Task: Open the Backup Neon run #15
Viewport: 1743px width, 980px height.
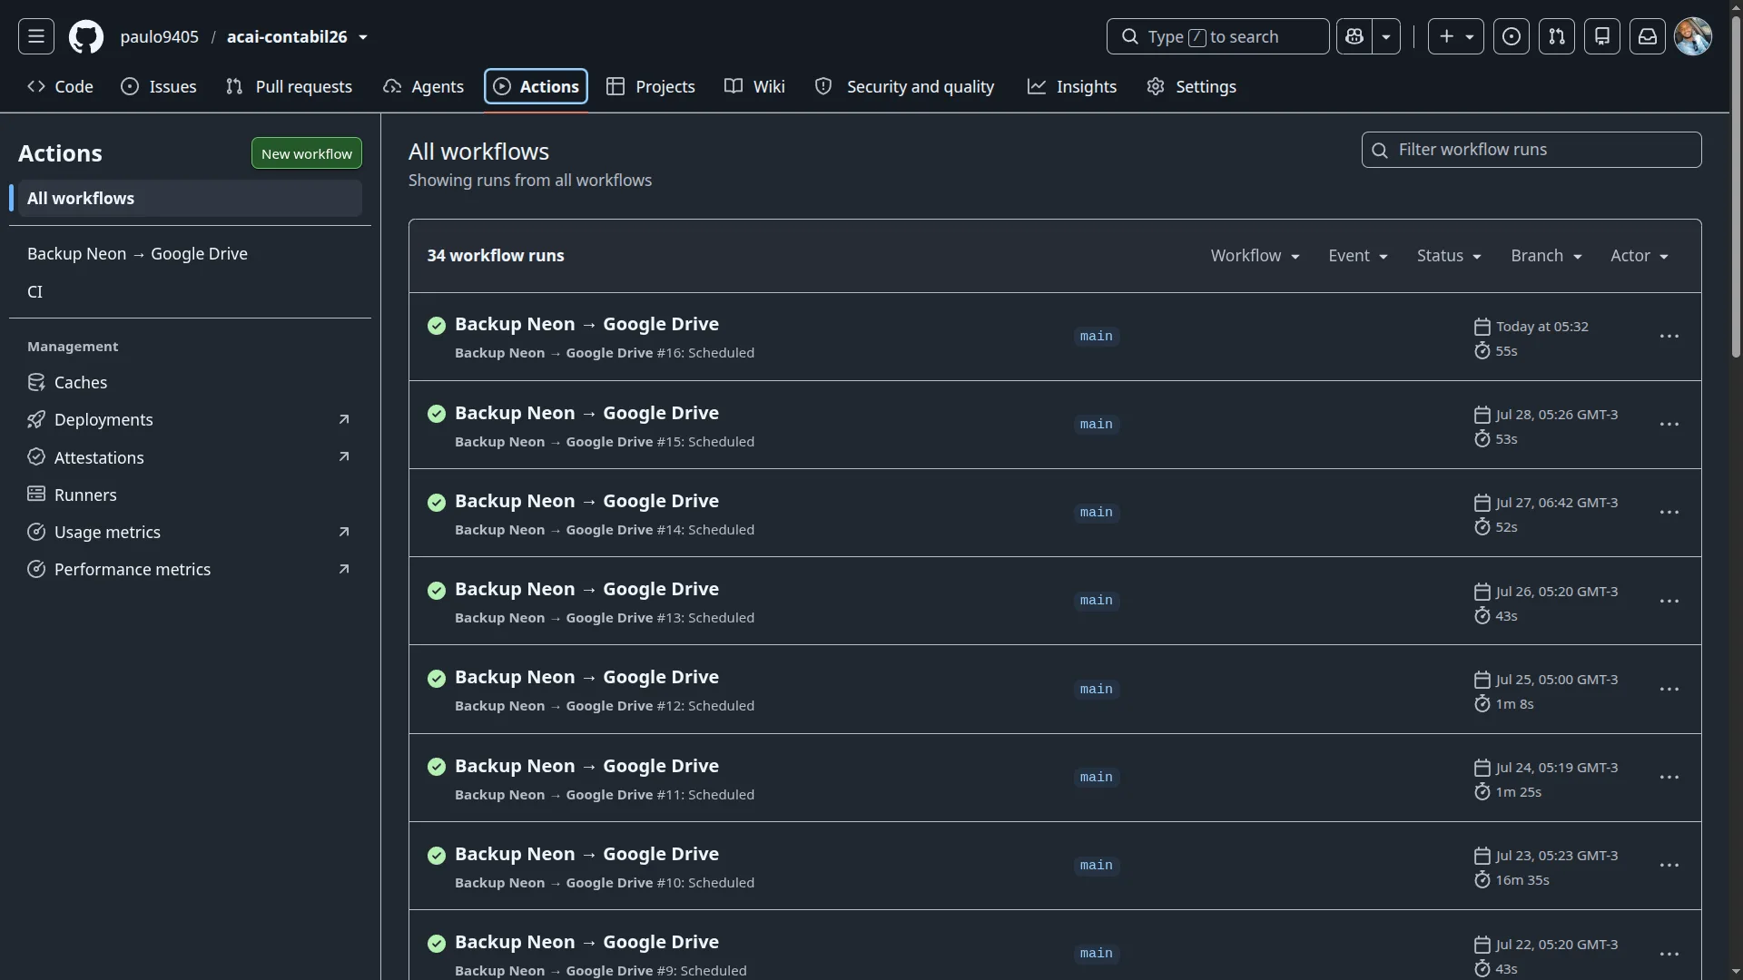Action: pyautogui.click(x=586, y=413)
